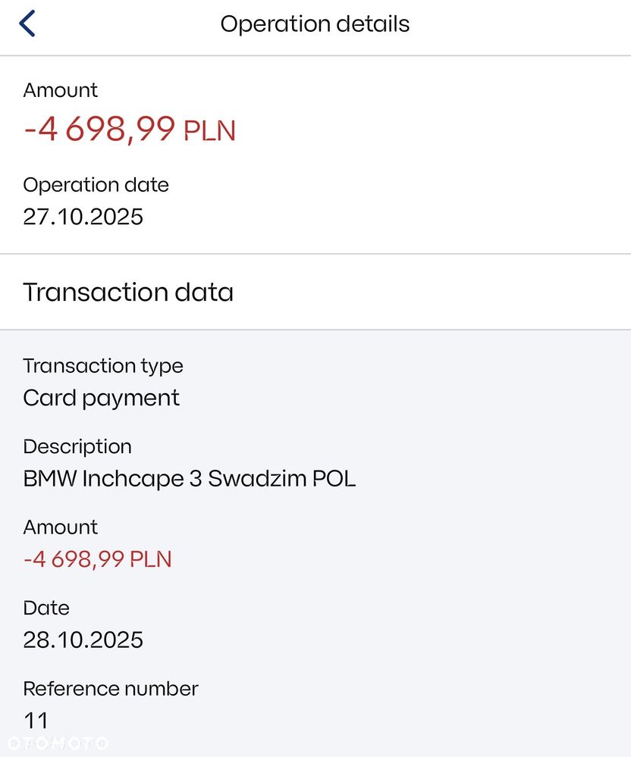
Task: Tap the back arrow icon
Action: pyautogui.click(x=27, y=23)
